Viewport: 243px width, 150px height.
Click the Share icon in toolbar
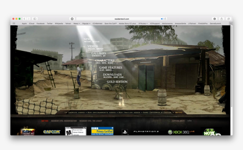[x=221, y=19]
